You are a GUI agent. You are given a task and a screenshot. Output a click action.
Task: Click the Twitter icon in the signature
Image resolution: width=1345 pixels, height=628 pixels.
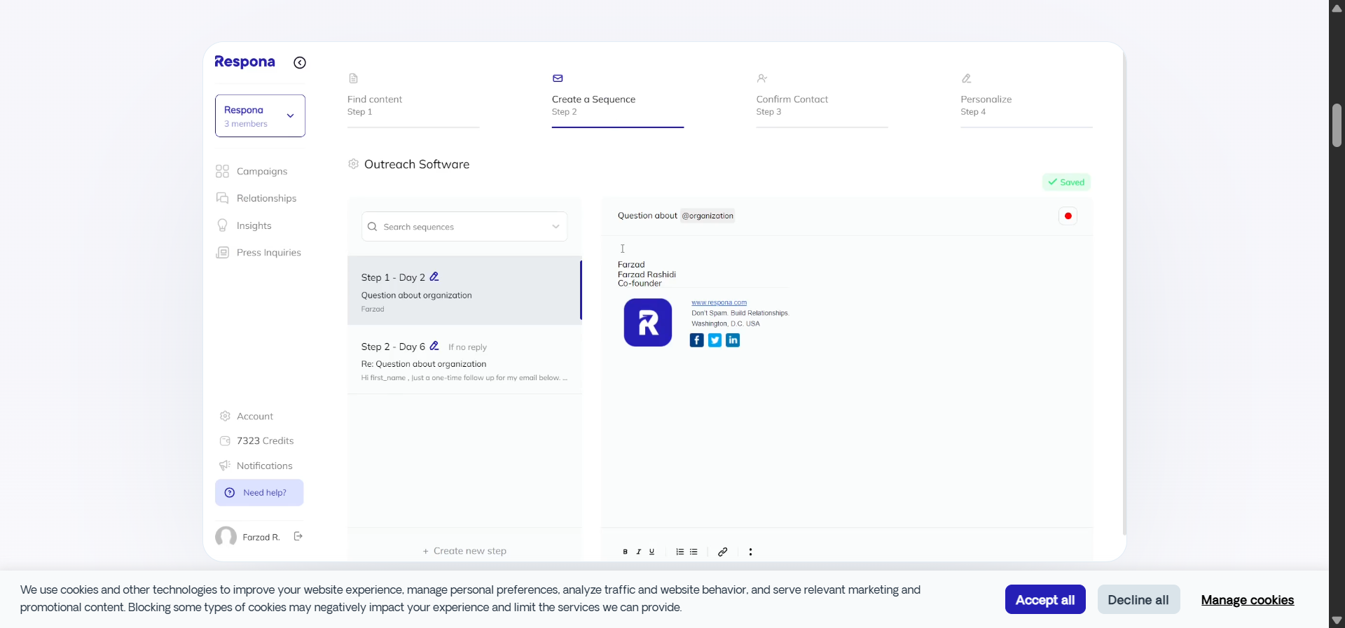pyautogui.click(x=715, y=340)
